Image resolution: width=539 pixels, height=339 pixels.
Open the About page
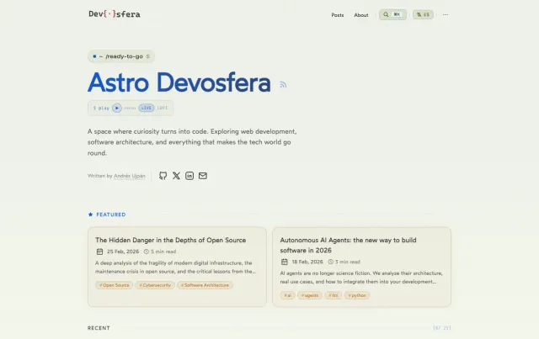(x=361, y=15)
